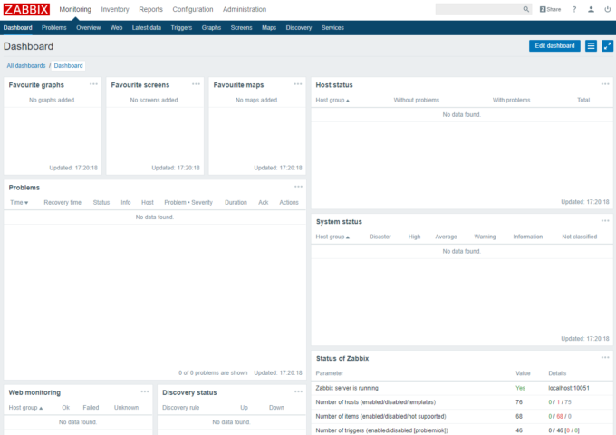Viewport: 616px width, 435px height.
Task: Go to the Graphs submenu tab
Action: (211, 28)
